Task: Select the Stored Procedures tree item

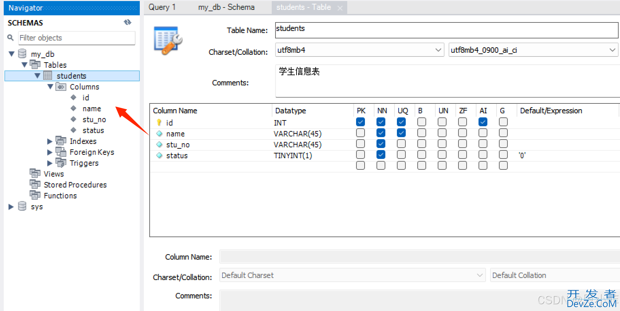Action: [x=75, y=185]
